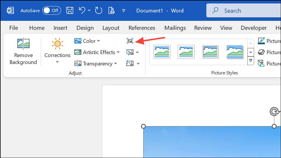
Task: Move picture styles gallery down one row
Action: point(251,52)
